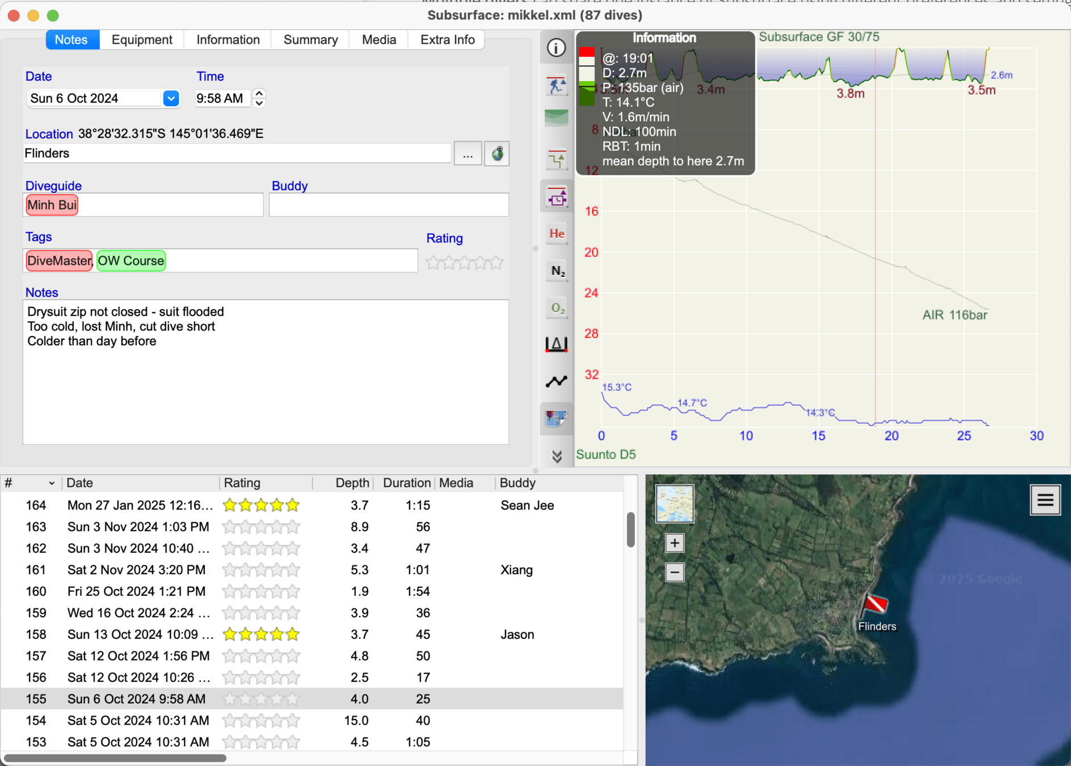Switch to the Media tab
Screen dimensions: 1071x766
point(379,40)
